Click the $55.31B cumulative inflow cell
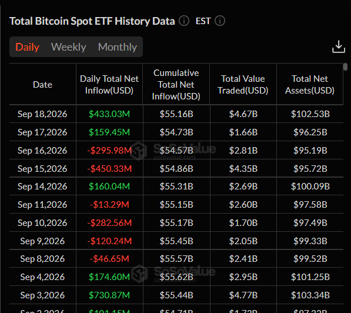The image size is (351, 313). (x=176, y=186)
